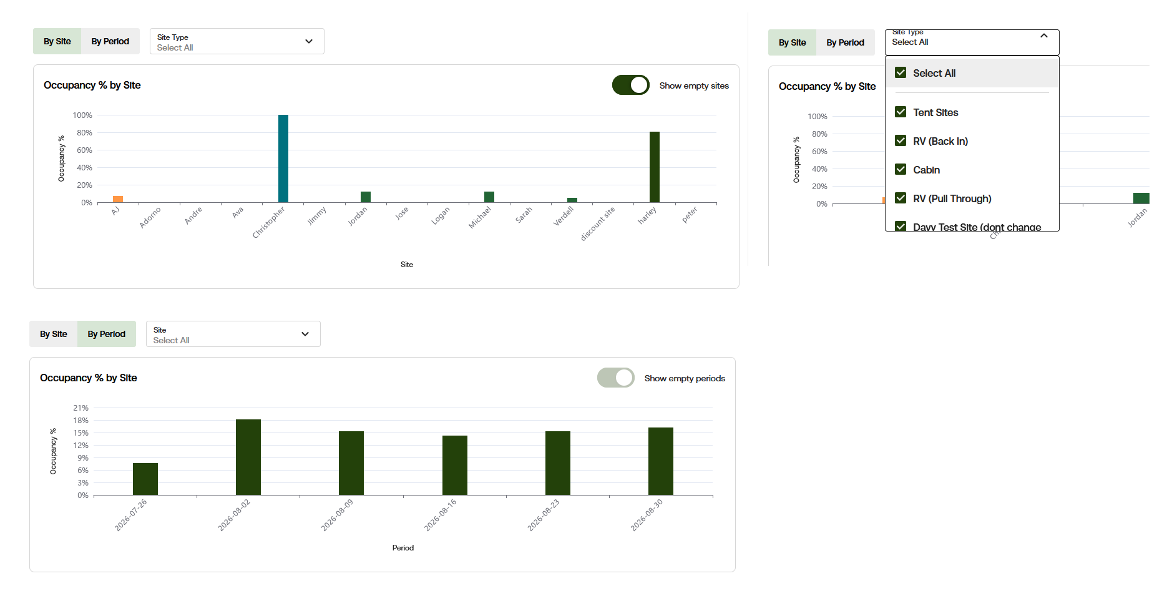Click the 2026-08-30 period bar
The height and width of the screenshot is (591, 1162).
point(661,461)
